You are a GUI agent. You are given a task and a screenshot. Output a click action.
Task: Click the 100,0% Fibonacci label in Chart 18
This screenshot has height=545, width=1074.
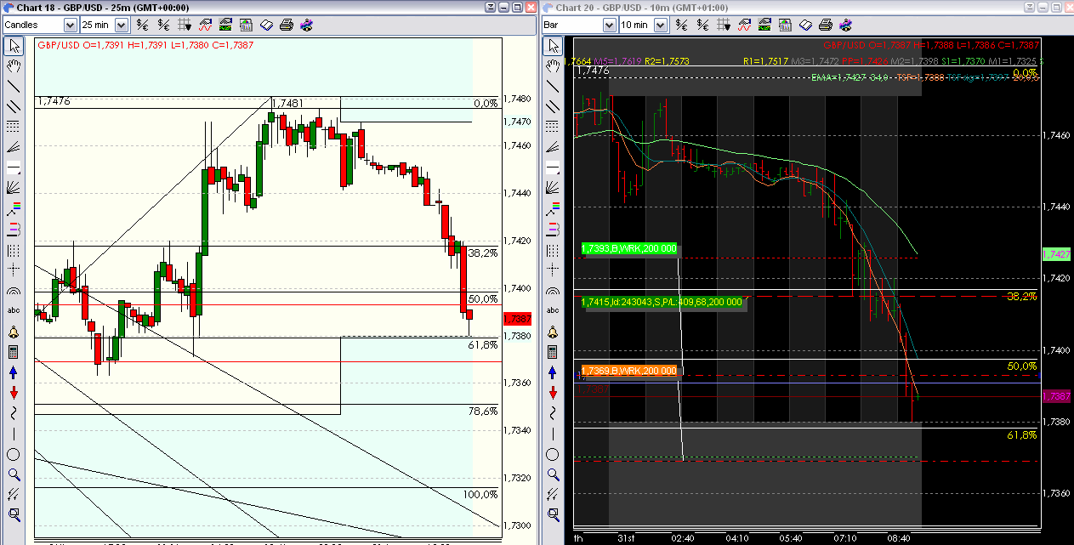point(480,494)
